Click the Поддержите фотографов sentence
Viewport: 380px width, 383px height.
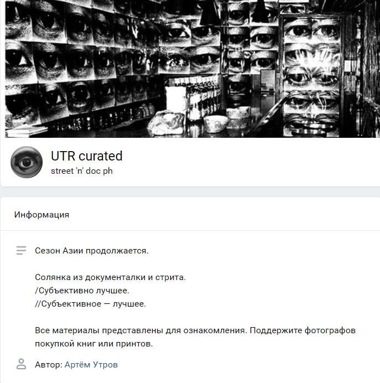303,330
